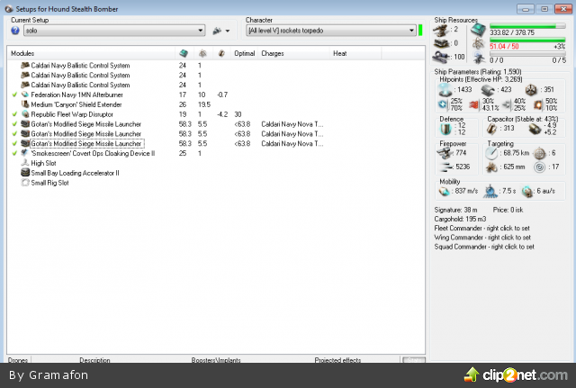Click the calibration icon showing 100
576x388 pixels.
(441, 57)
